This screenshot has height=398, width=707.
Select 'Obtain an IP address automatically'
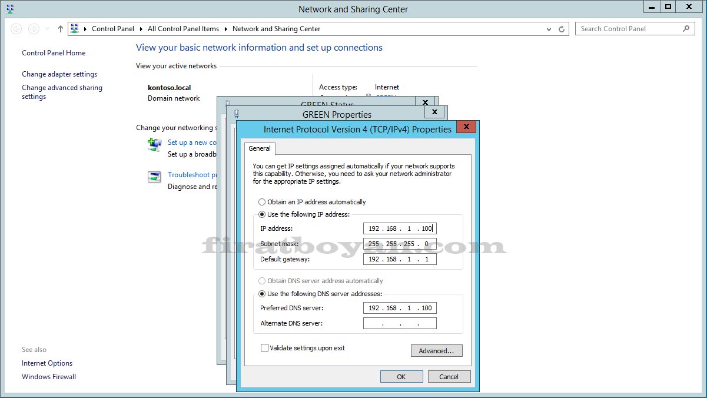click(263, 202)
